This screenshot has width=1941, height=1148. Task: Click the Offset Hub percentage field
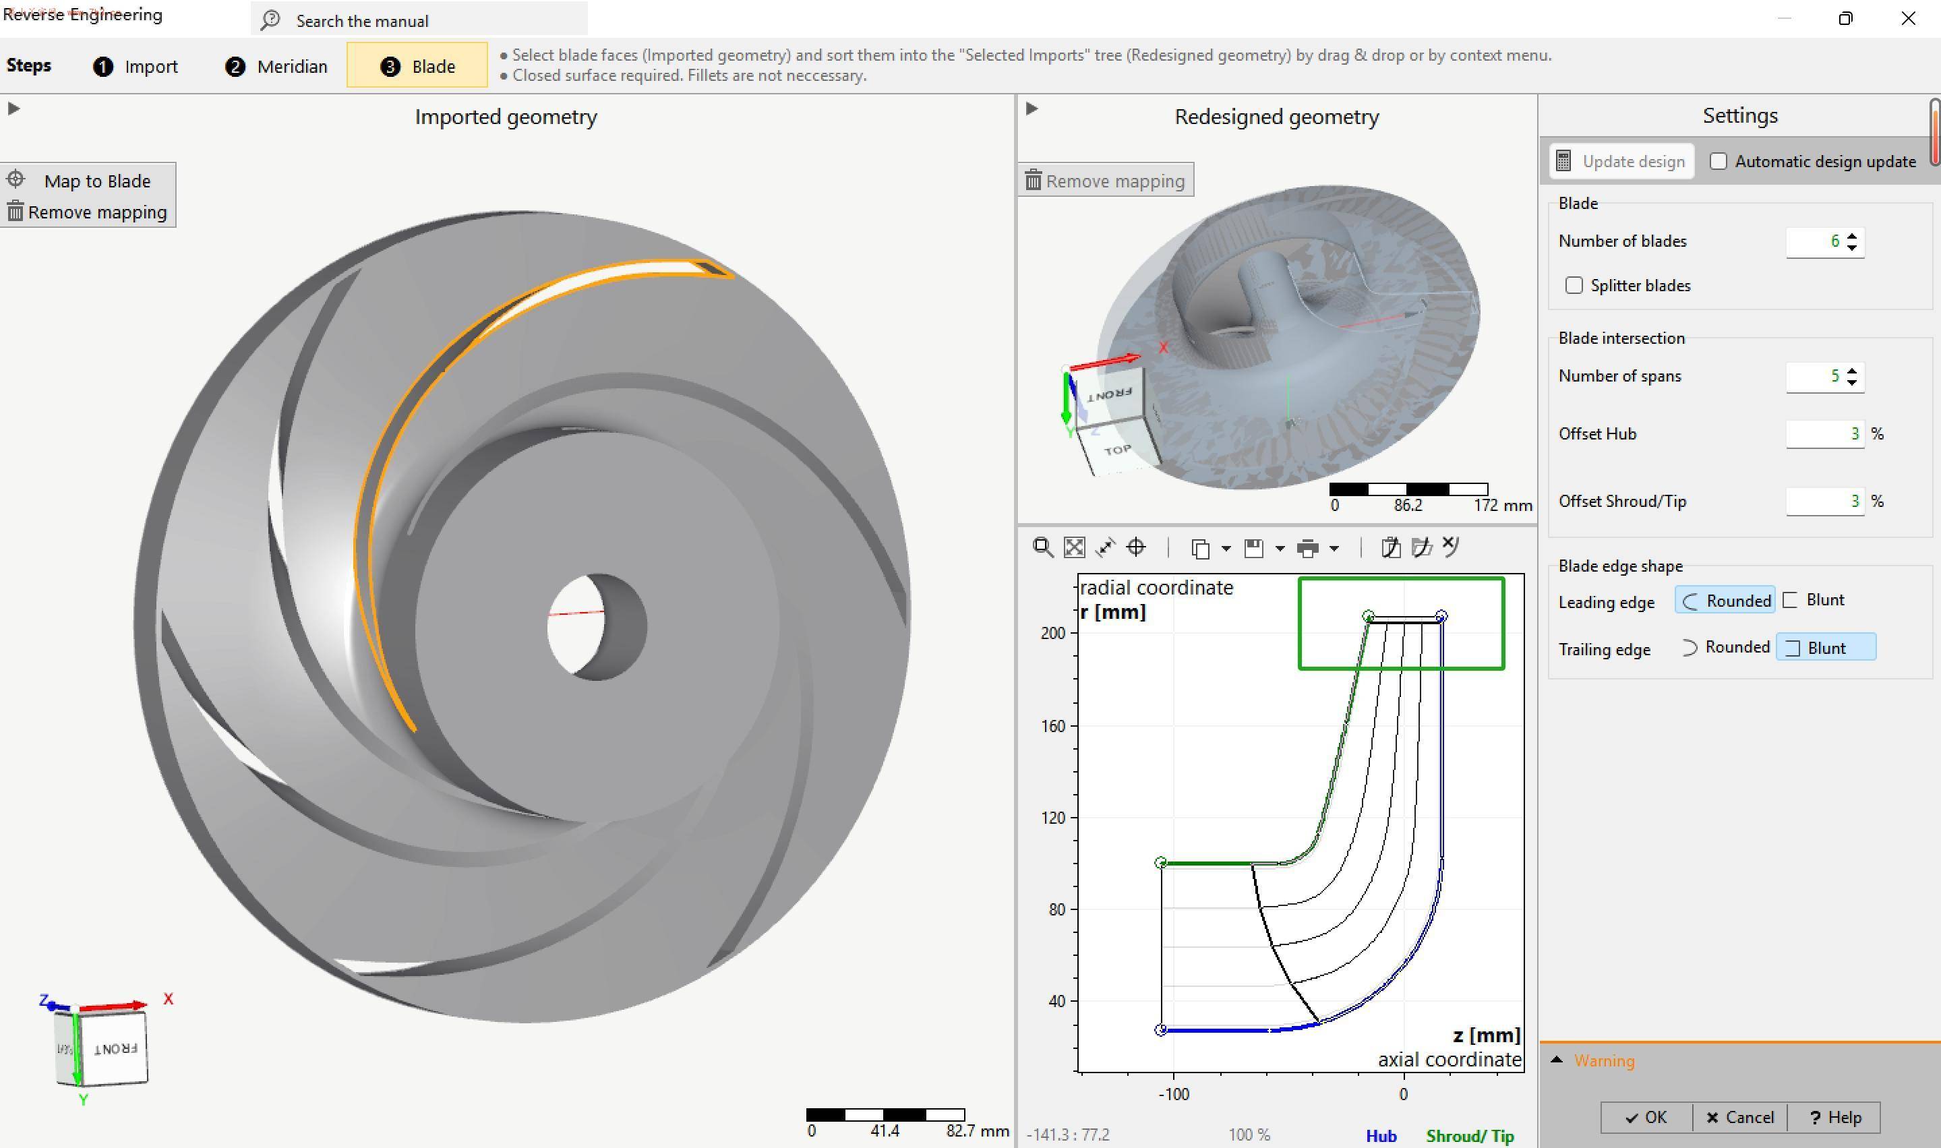(x=1825, y=434)
